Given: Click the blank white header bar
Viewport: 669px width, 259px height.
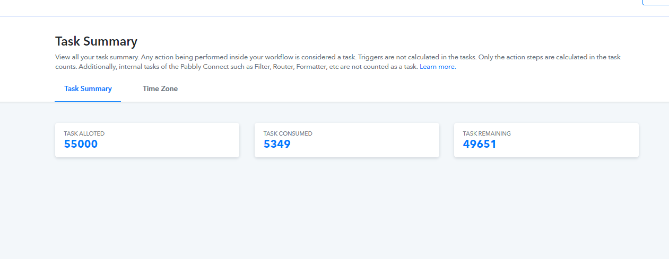Looking at the screenshot, I should click(x=318, y=8).
